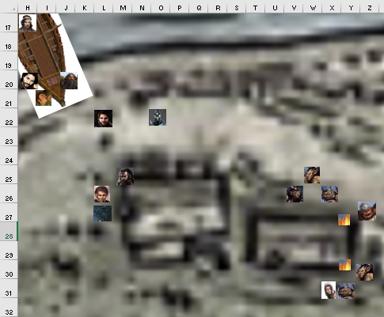Select row 23 header
The width and height of the screenshot is (384, 317).
(x=9, y=137)
